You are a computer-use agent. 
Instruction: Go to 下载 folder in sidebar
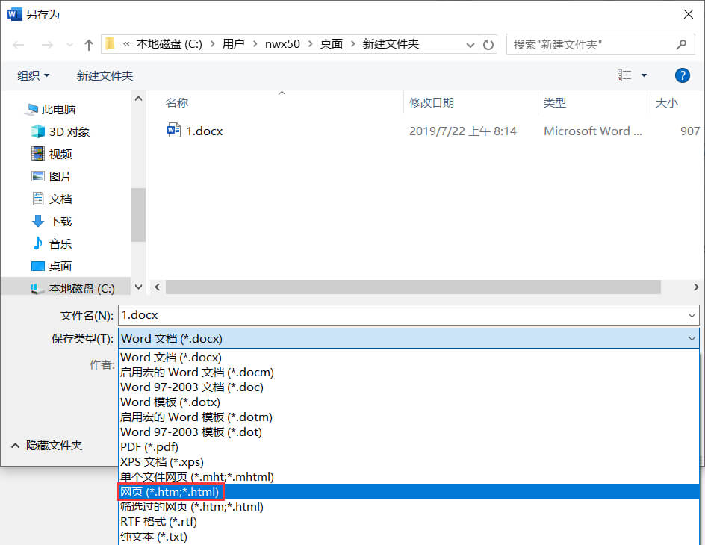click(x=60, y=221)
